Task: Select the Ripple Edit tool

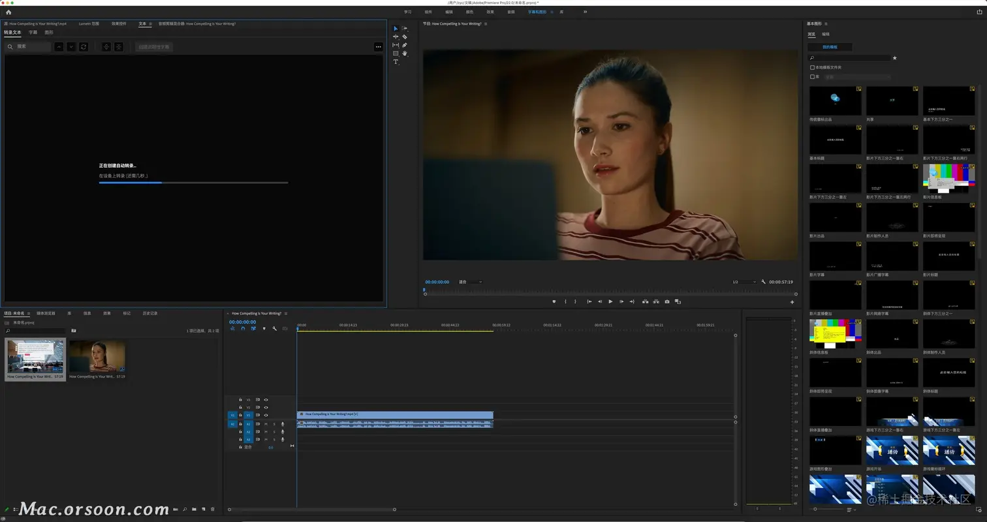Action: coord(396,37)
